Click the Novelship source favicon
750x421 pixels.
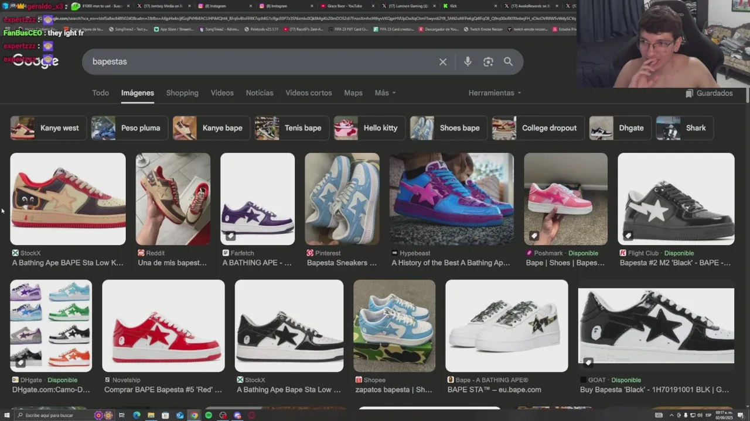click(x=108, y=380)
